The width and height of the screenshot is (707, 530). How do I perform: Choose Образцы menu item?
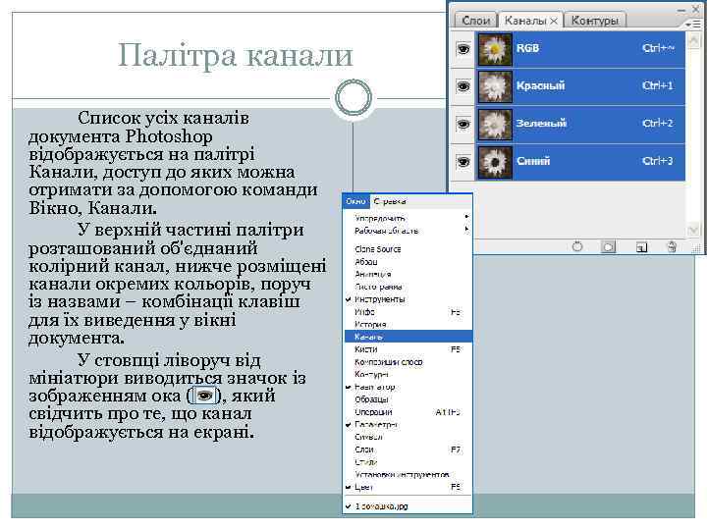click(408, 399)
